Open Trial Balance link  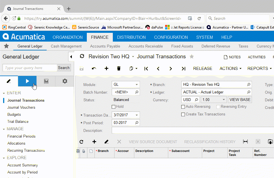[18, 121]
